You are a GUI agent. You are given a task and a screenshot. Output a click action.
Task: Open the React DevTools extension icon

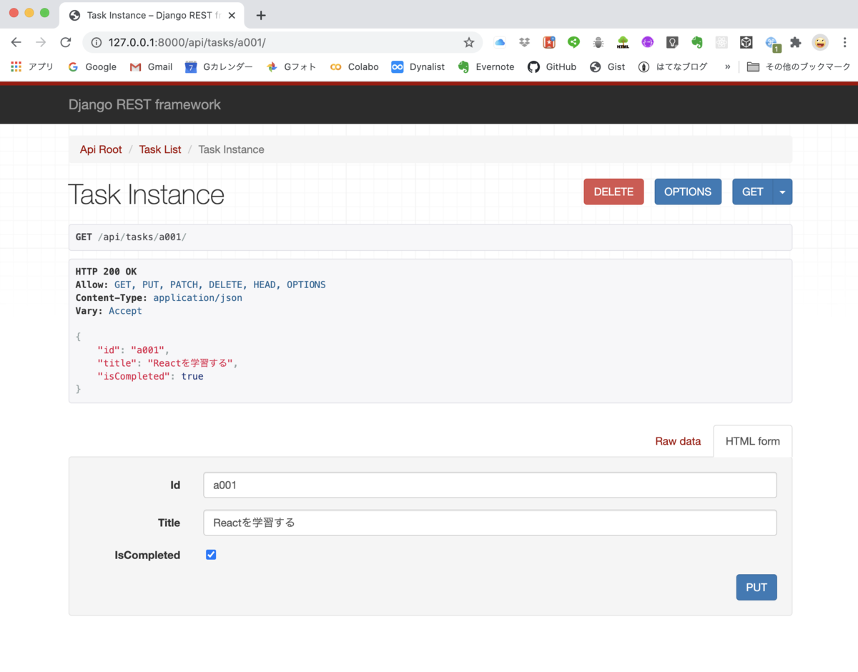(721, 43)
